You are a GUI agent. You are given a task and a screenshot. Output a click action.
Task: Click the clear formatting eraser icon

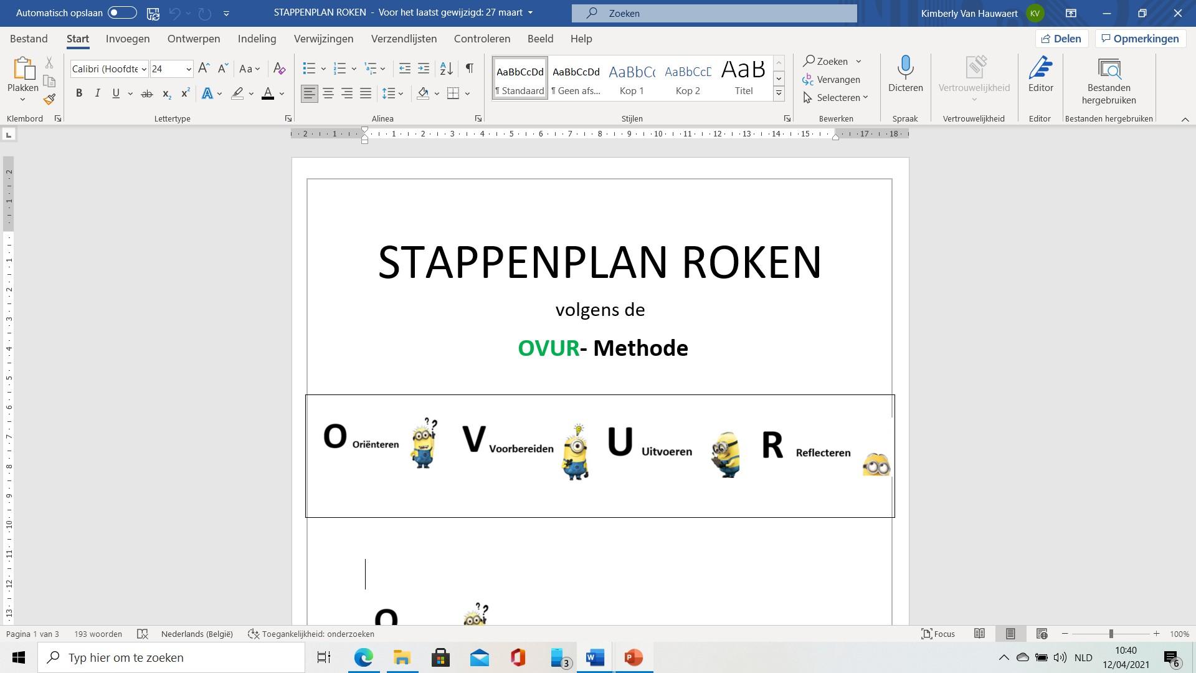tap(279, 68)
